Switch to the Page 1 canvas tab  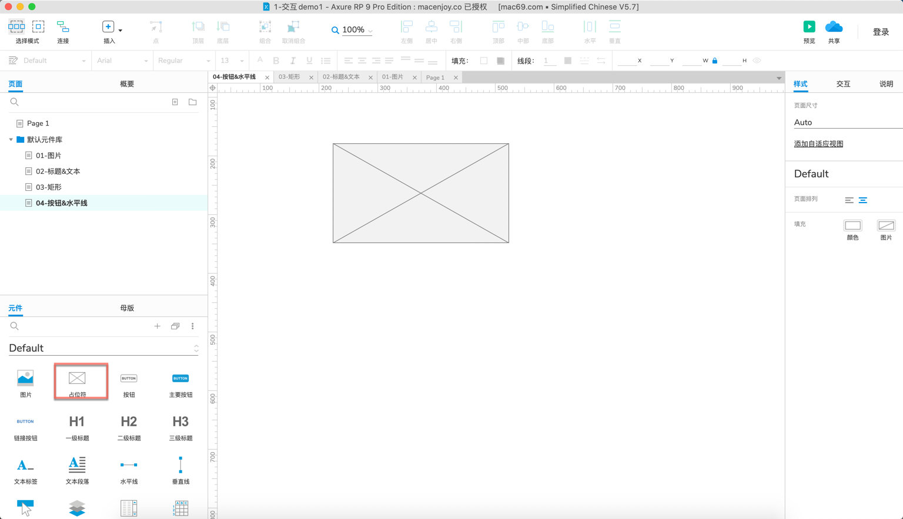pos(435,77)
